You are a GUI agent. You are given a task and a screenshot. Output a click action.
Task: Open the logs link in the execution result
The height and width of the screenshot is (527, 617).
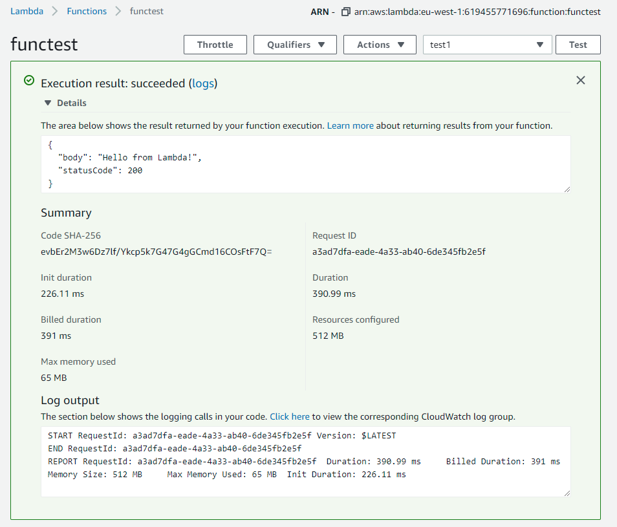tap(203, 83)
